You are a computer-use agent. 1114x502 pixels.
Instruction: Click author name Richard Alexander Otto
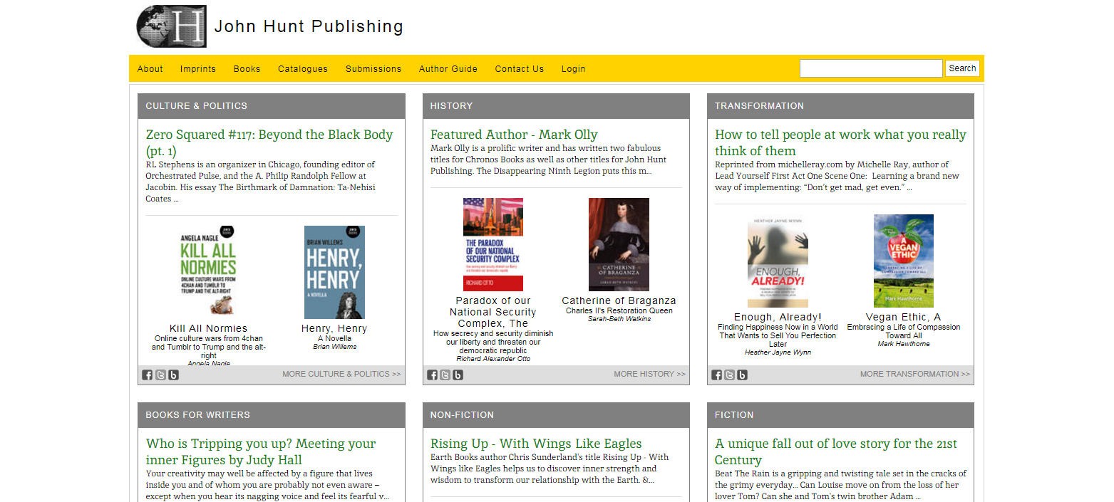493,359
